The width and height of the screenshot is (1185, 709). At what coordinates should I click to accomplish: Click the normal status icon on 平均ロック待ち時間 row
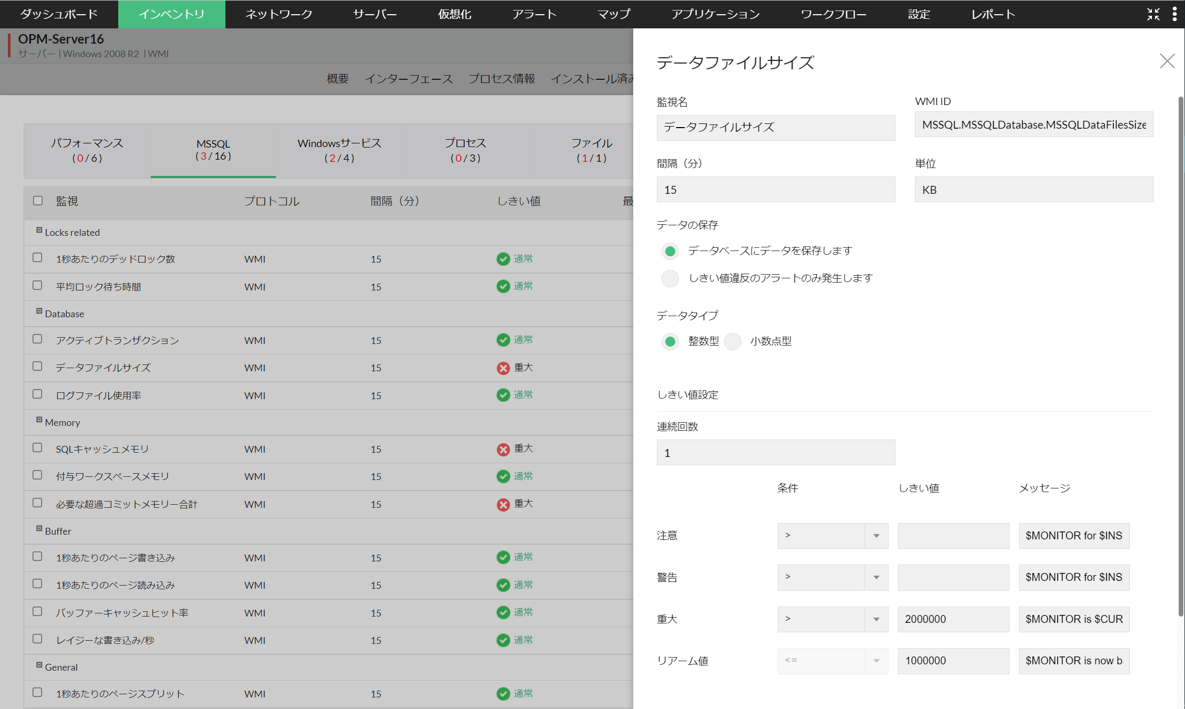(x=503, y=286)
